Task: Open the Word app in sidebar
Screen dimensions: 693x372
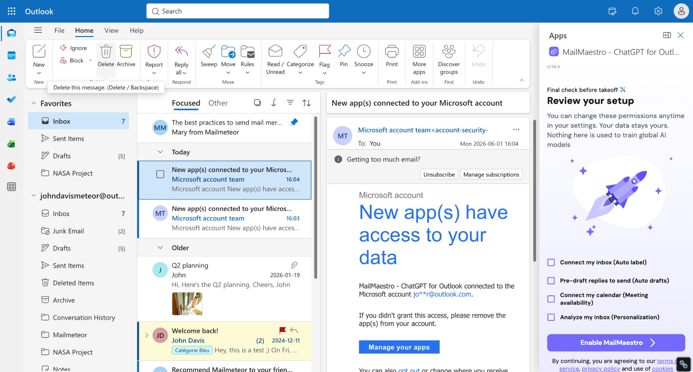Action: (x=11, y=122)
